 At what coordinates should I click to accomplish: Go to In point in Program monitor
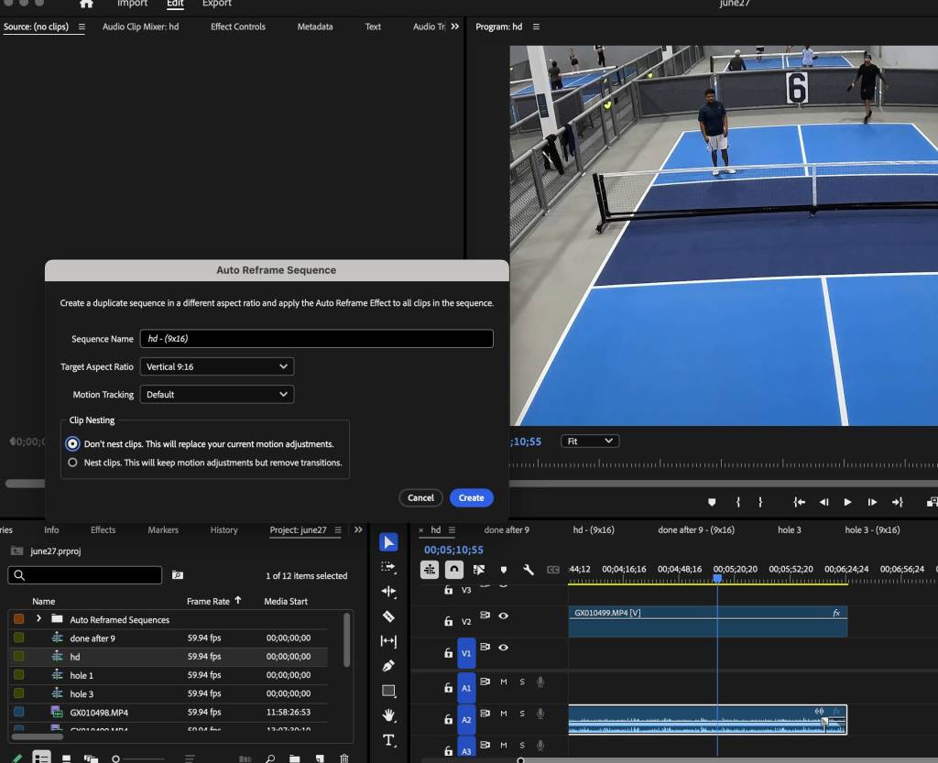(799, 502)
